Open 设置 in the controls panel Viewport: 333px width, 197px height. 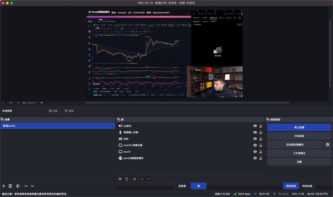[x=299, y=162]
